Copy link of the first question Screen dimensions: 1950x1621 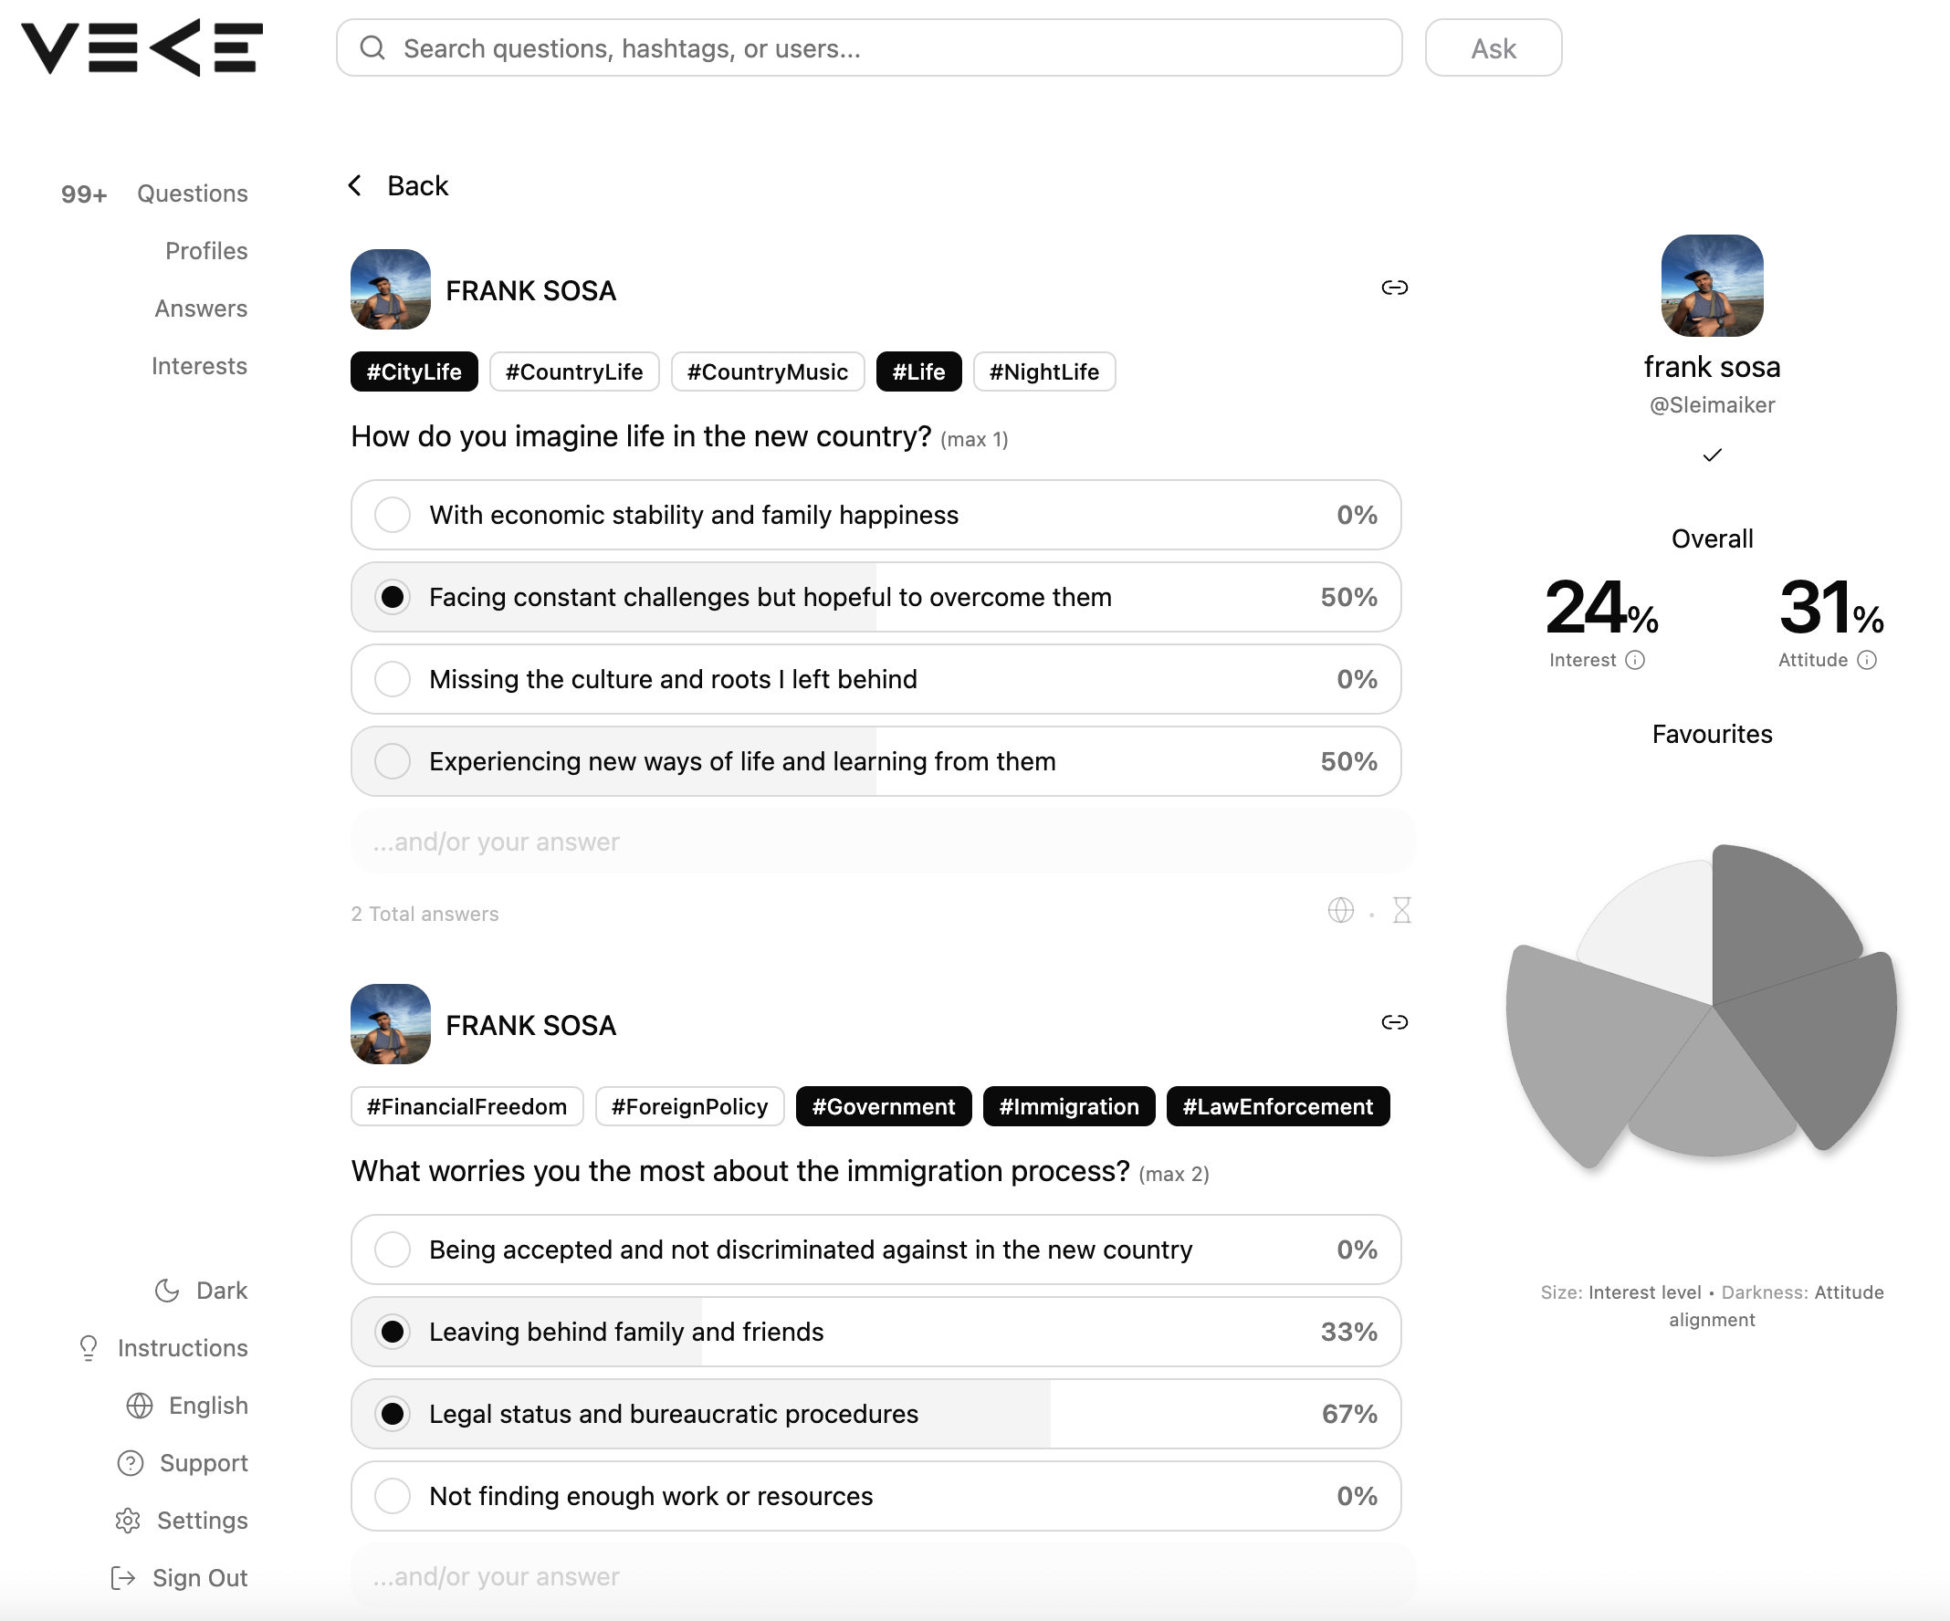click(x=1394, y=288)
